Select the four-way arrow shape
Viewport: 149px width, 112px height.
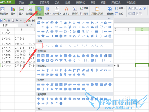[x=65, y=70]
